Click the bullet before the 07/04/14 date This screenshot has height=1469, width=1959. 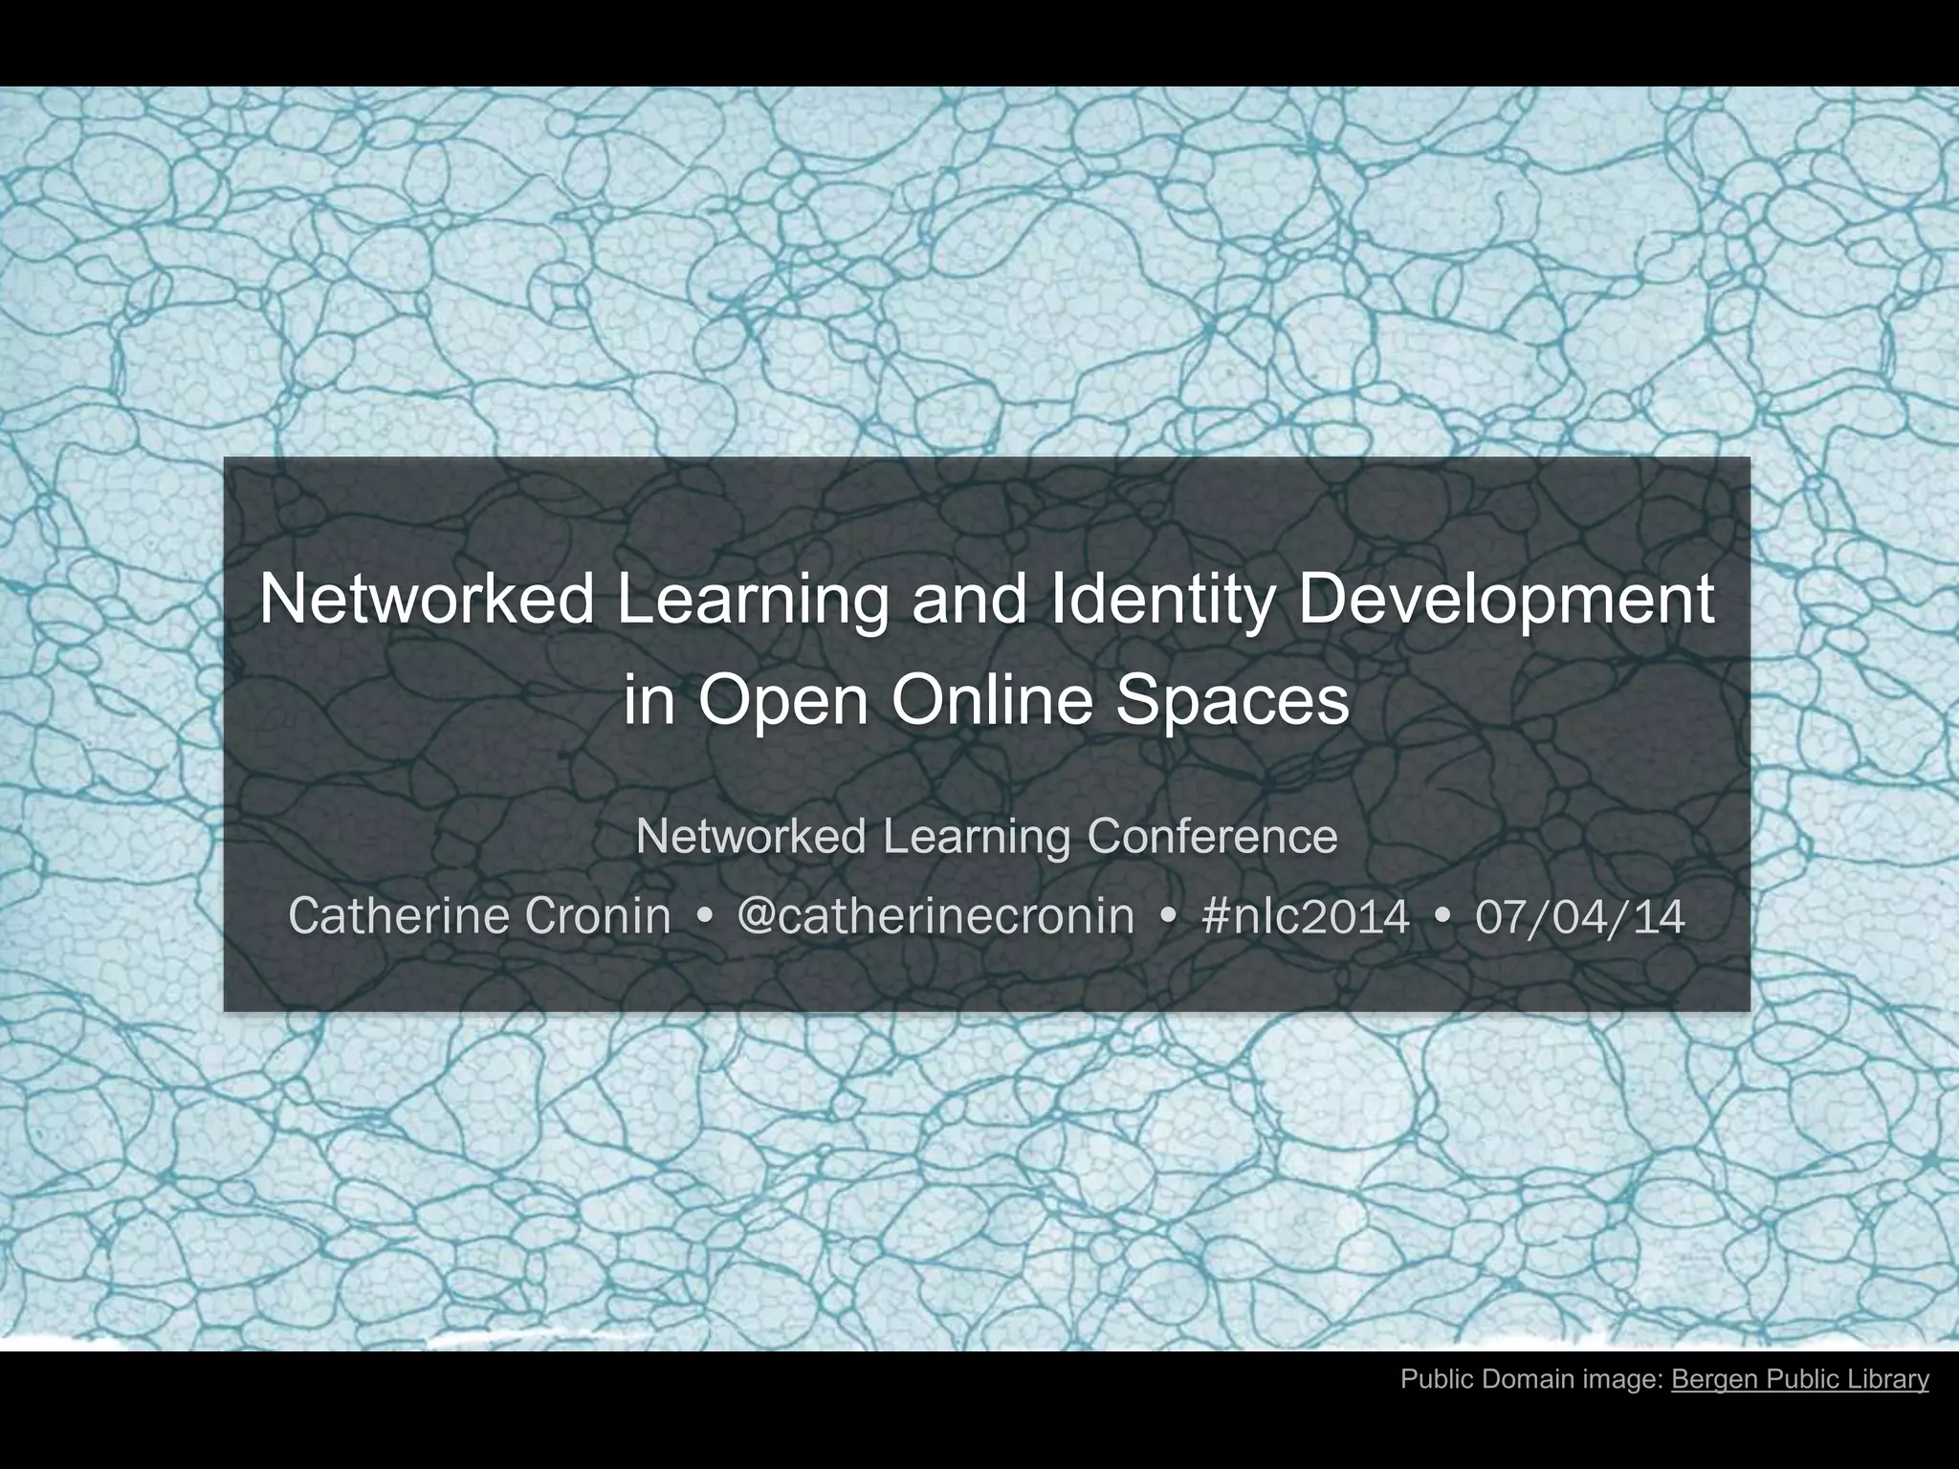tap(1442, 918)
